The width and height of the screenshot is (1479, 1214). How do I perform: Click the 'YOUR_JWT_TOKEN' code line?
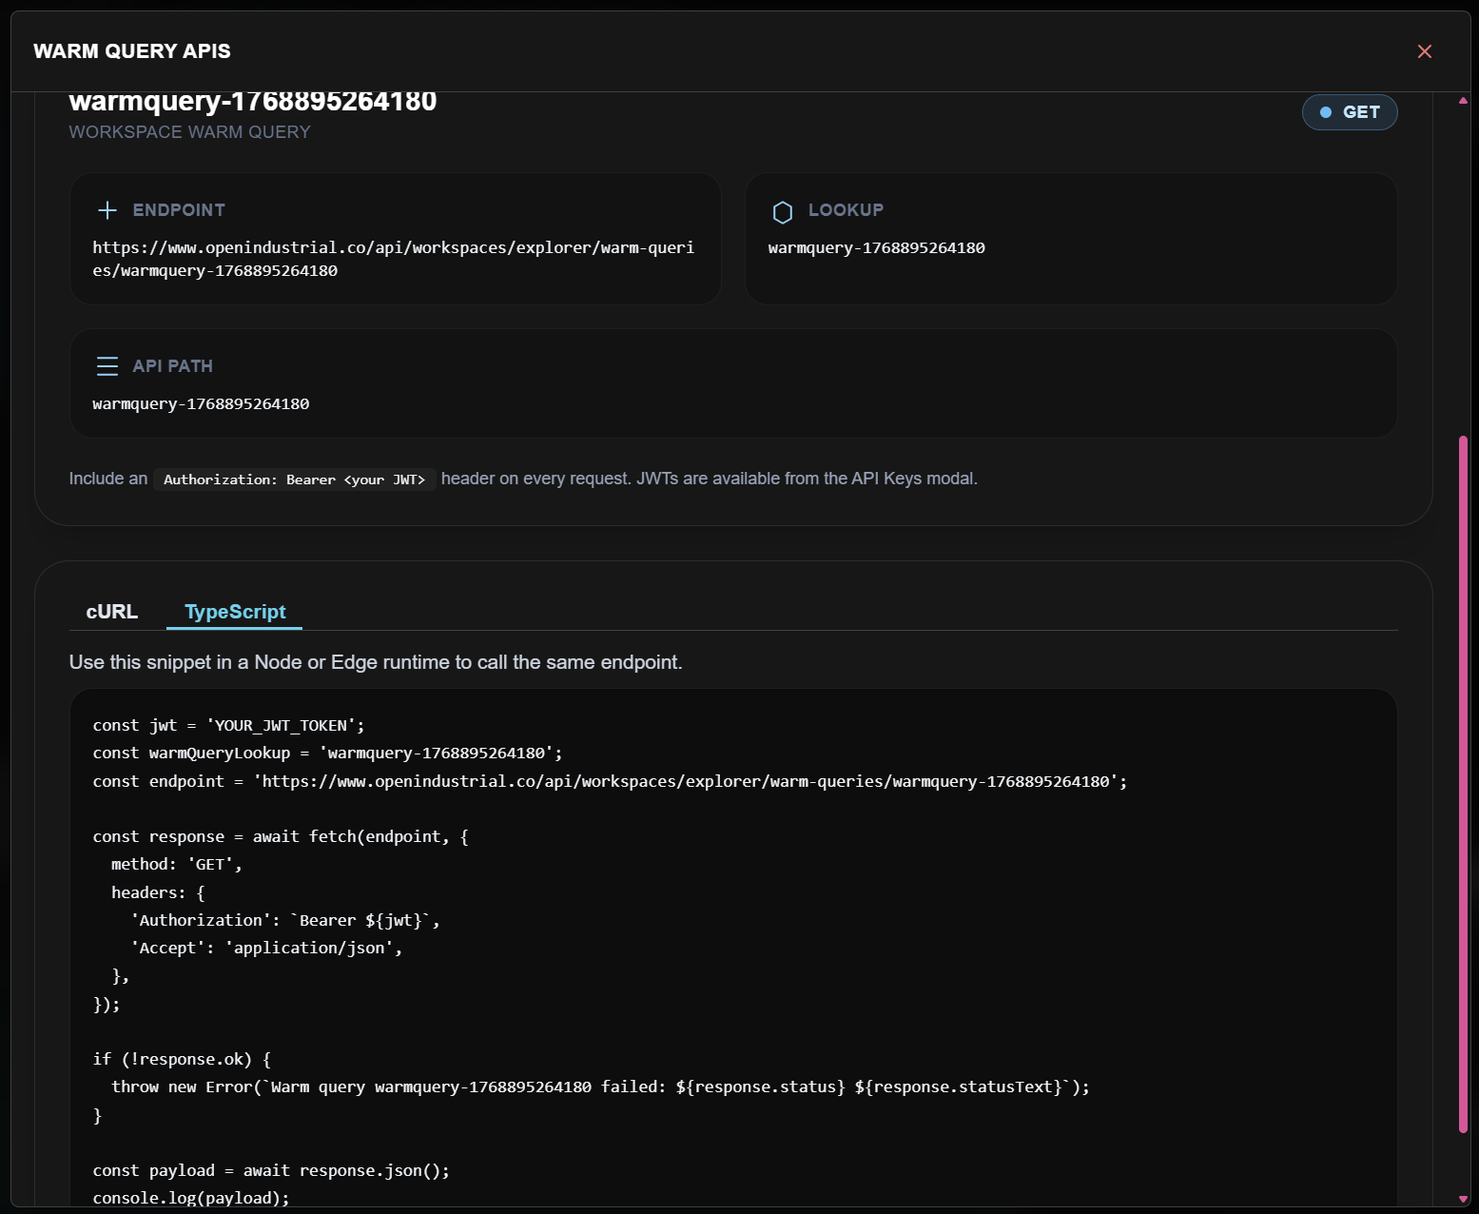228,725
